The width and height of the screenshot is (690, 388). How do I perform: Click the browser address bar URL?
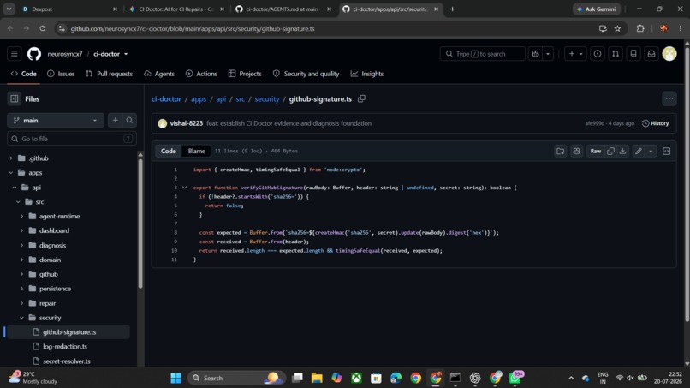pyautogui.click(x=193, y=28)
